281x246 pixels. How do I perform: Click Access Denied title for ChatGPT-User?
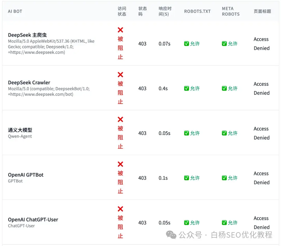click(262, 223)
